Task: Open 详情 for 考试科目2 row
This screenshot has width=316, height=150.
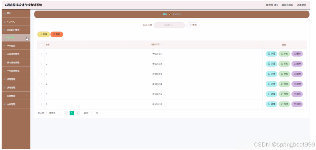Action: [x=271, y=64]
